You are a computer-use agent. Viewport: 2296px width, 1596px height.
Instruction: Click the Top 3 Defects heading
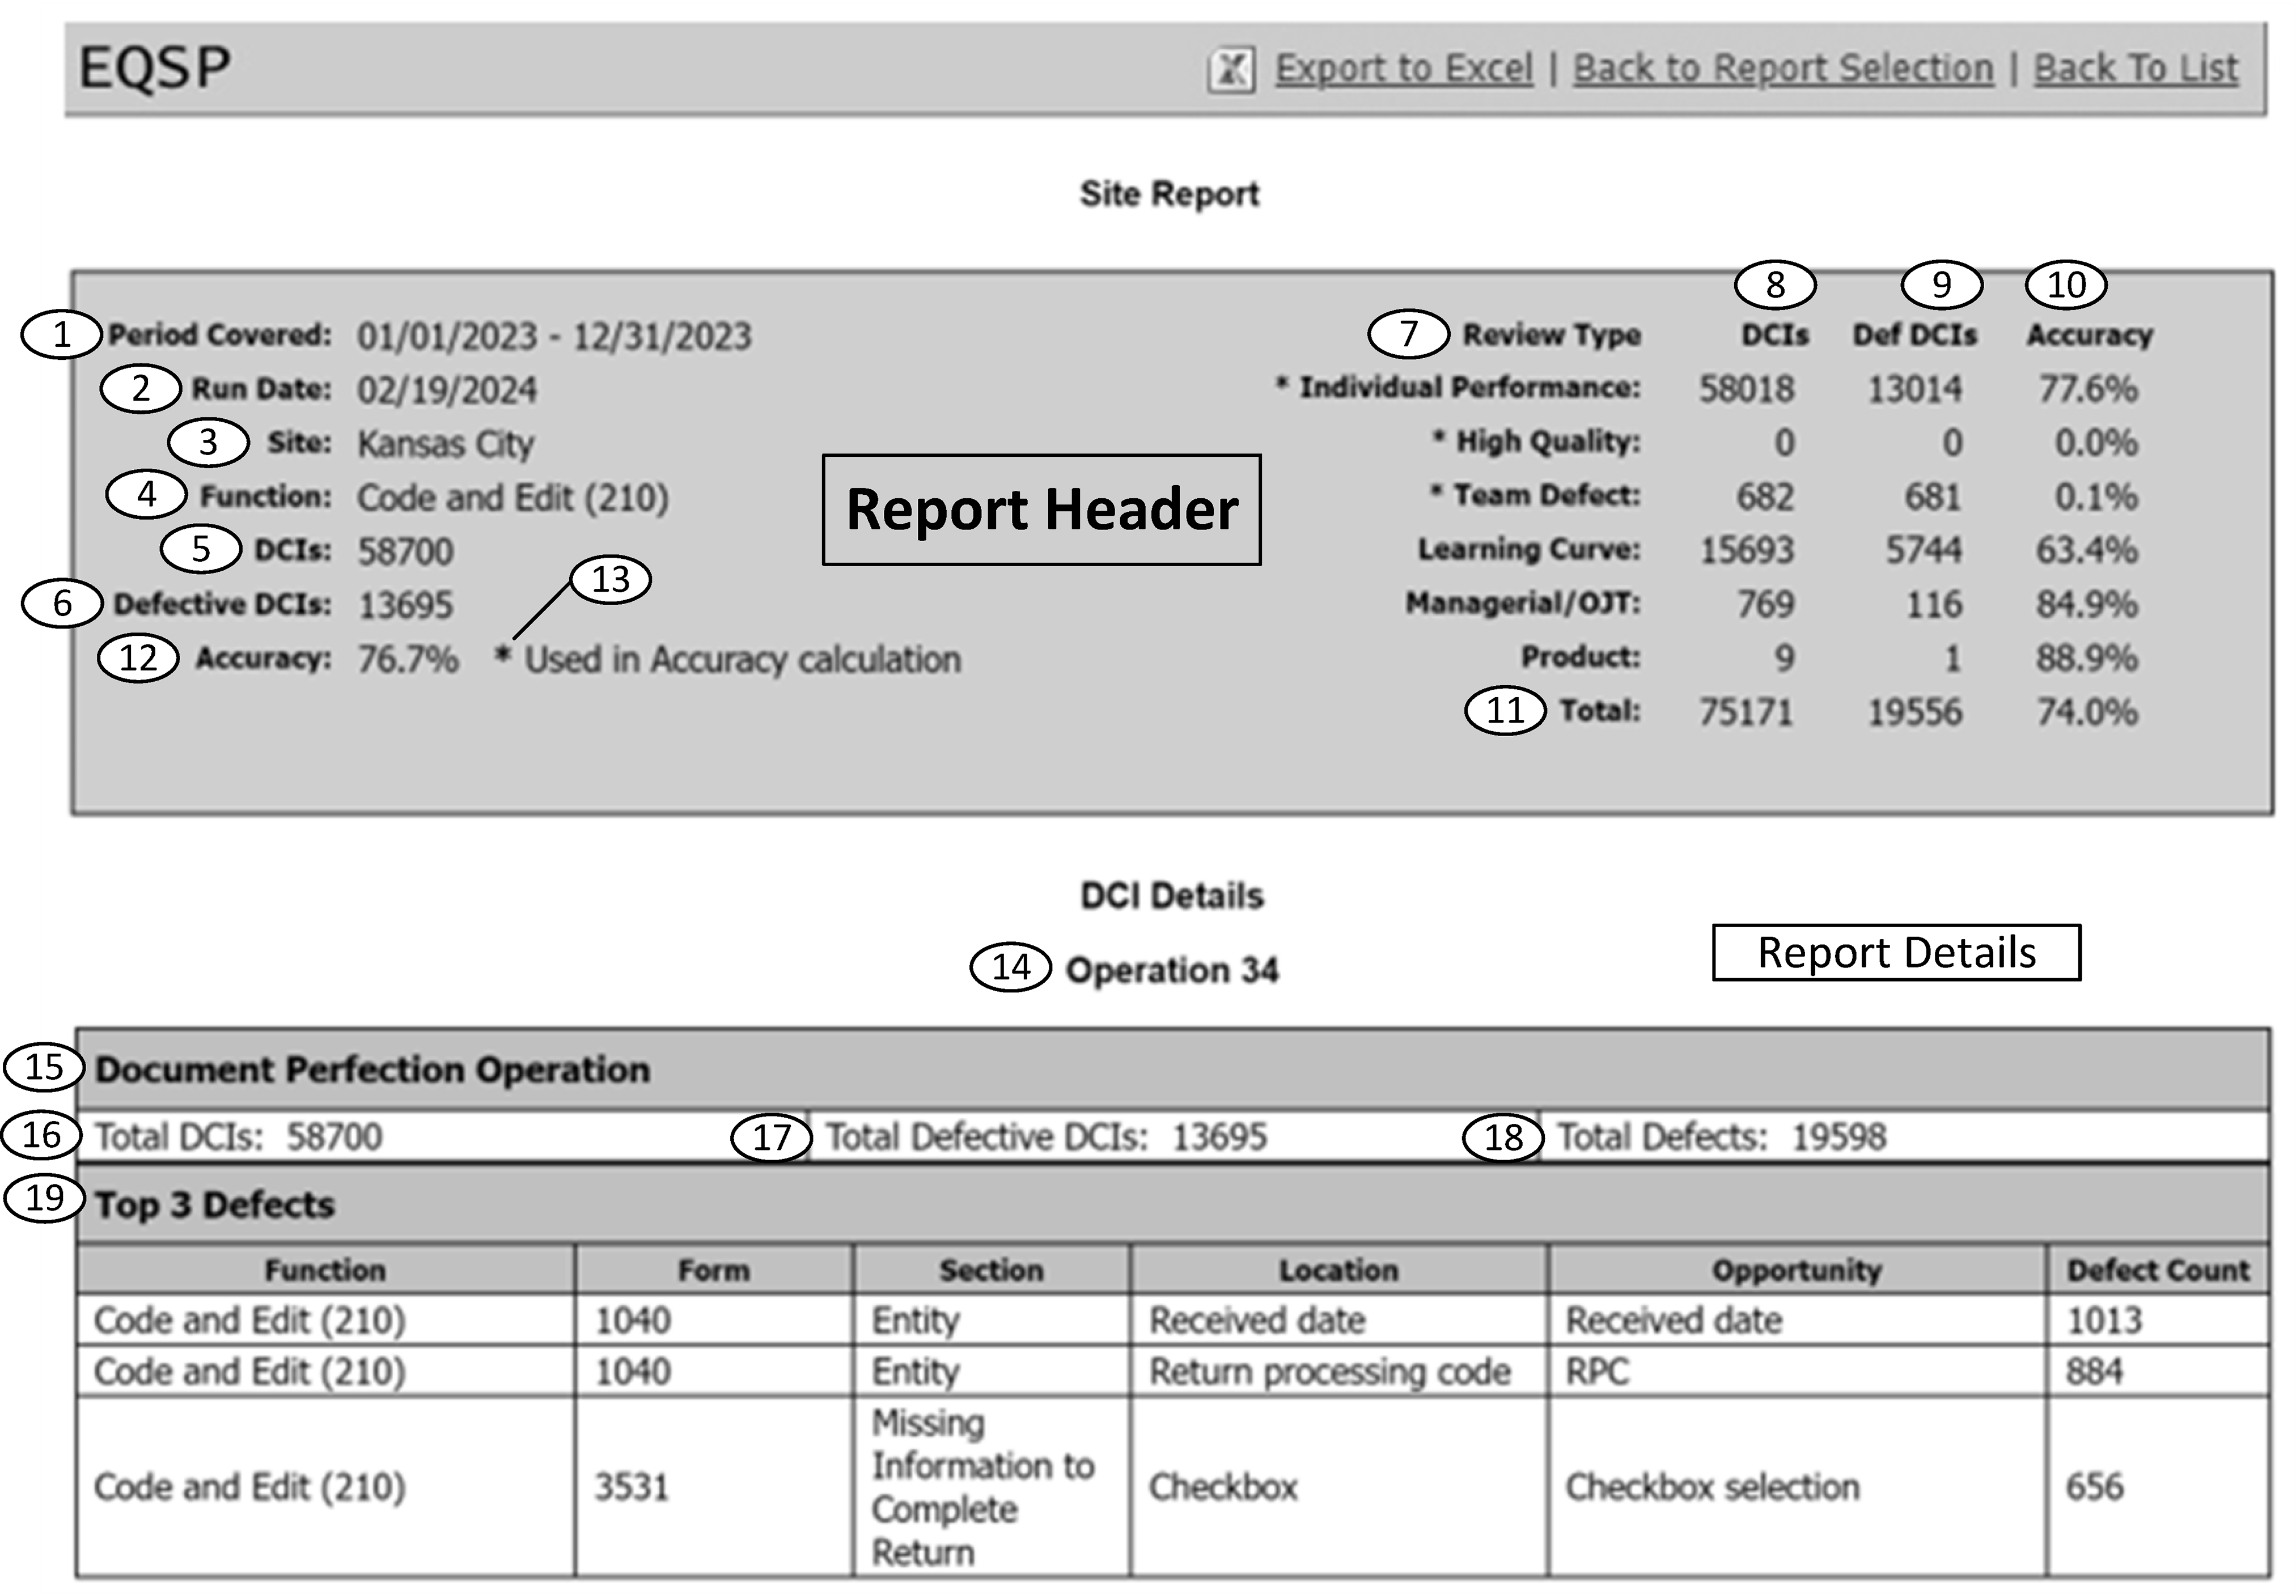[215, 1205]
